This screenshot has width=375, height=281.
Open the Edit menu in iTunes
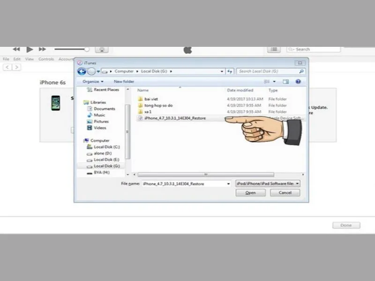17,59
